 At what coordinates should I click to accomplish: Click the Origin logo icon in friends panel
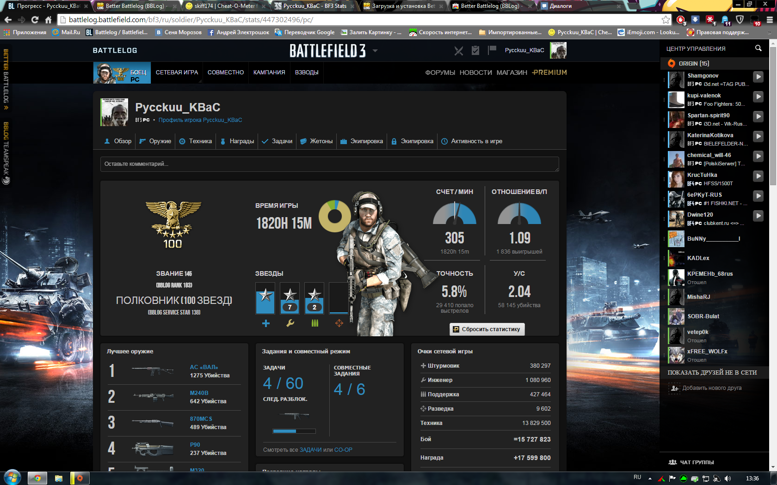[x=671, y=63]
